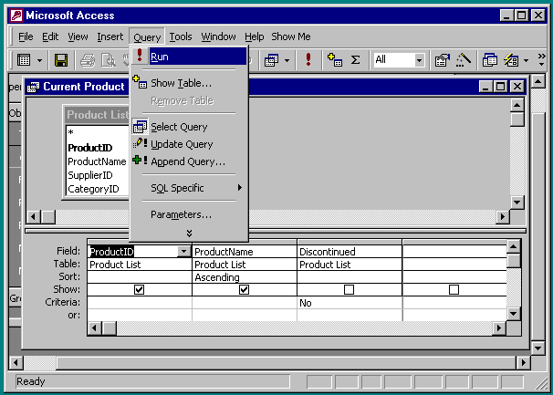Click the 'No' criteria cell
553x395 pixels.
point(350,303)
